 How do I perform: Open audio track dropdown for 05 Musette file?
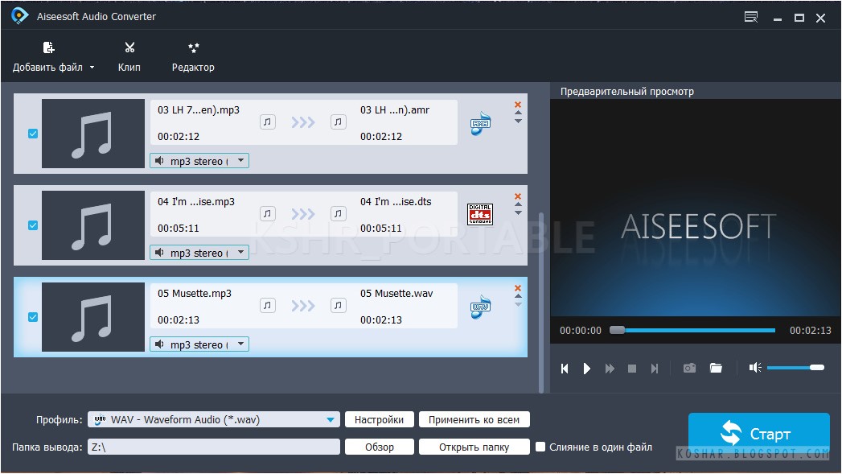[199, 344]
